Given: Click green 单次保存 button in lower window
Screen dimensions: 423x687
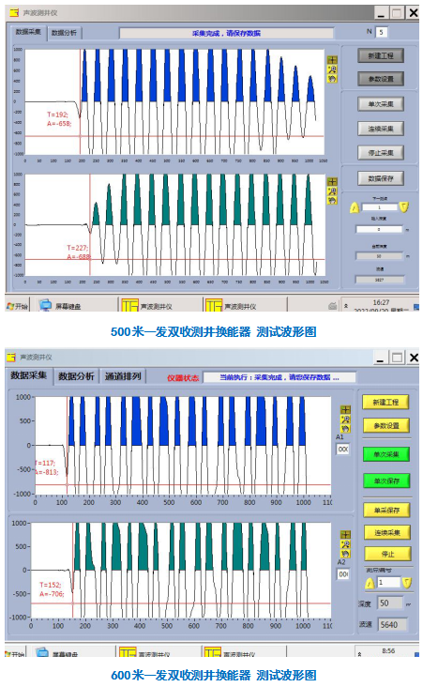Looking at the screenshot, I should 385,481.
